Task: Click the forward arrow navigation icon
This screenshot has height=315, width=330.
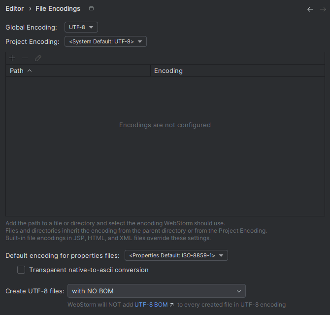Action: click(323, 9)
